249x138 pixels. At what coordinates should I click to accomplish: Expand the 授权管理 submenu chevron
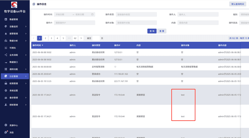(26, 105)
